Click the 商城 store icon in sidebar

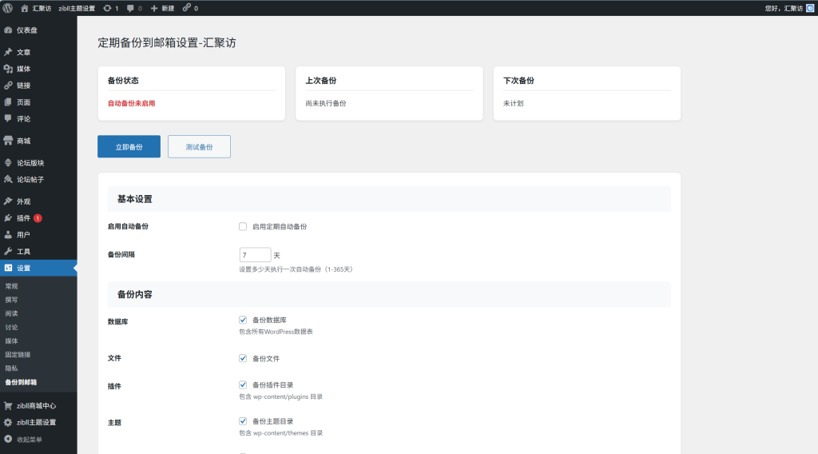click(x=8, y=141)
